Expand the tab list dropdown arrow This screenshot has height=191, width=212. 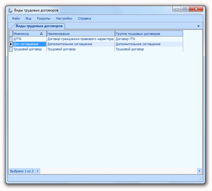(x=198, y=26)
